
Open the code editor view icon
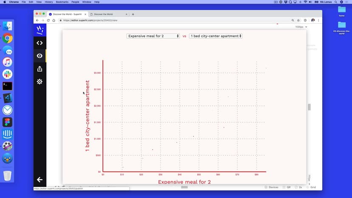point(40,43)
